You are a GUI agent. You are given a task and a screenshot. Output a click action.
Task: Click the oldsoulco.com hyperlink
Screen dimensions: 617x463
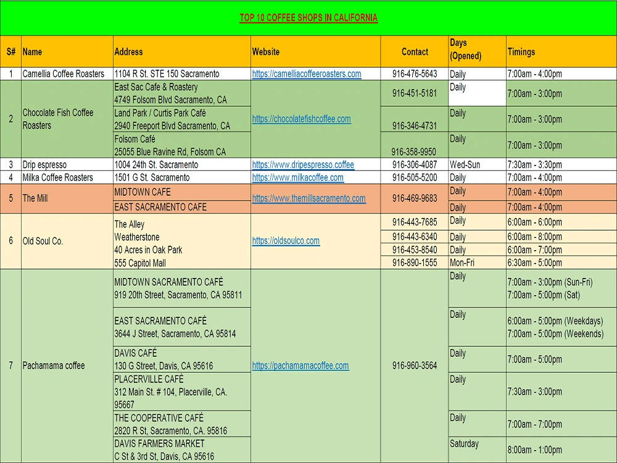click(x=286, y=241)
